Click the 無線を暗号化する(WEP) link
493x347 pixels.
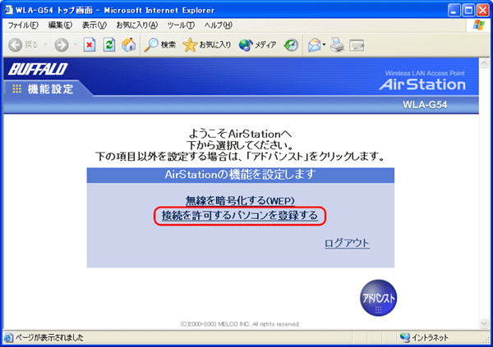point(240,201)
